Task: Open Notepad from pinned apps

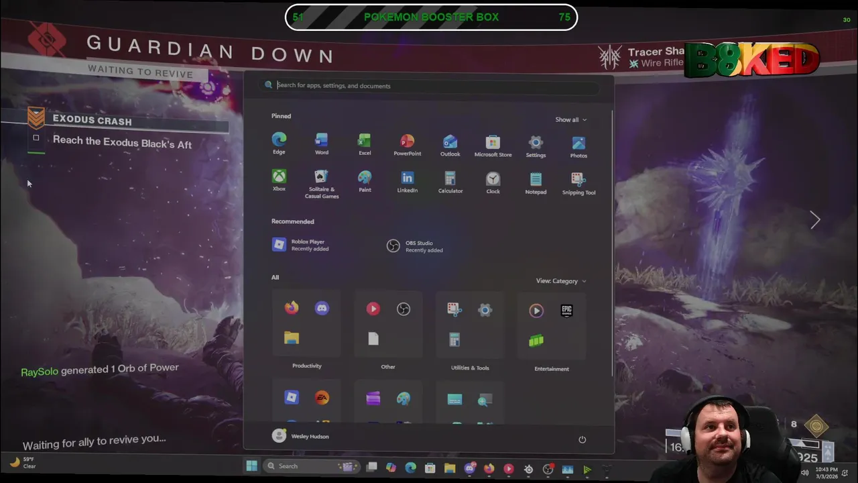Action: pyautogui.click(x=536, y=182)
